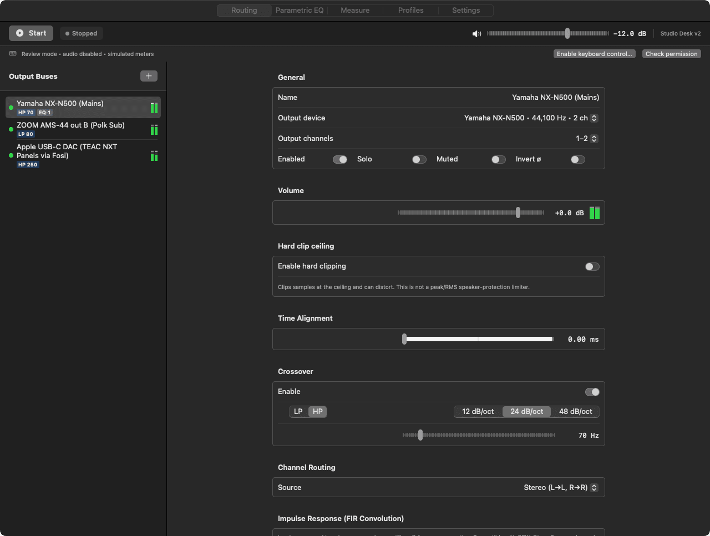Choose 12 dB/oct crossover slope
710x536 pixels.
pyautogui.click(x=478, y=412)
